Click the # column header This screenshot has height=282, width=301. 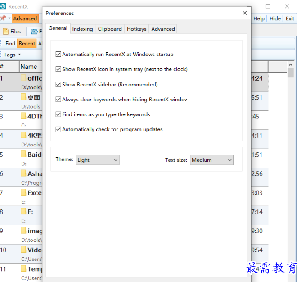click(9, 67)
